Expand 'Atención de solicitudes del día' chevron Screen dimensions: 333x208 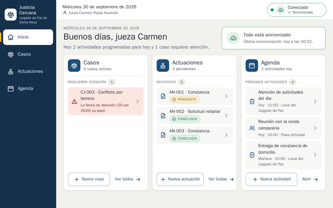(315, 101)
